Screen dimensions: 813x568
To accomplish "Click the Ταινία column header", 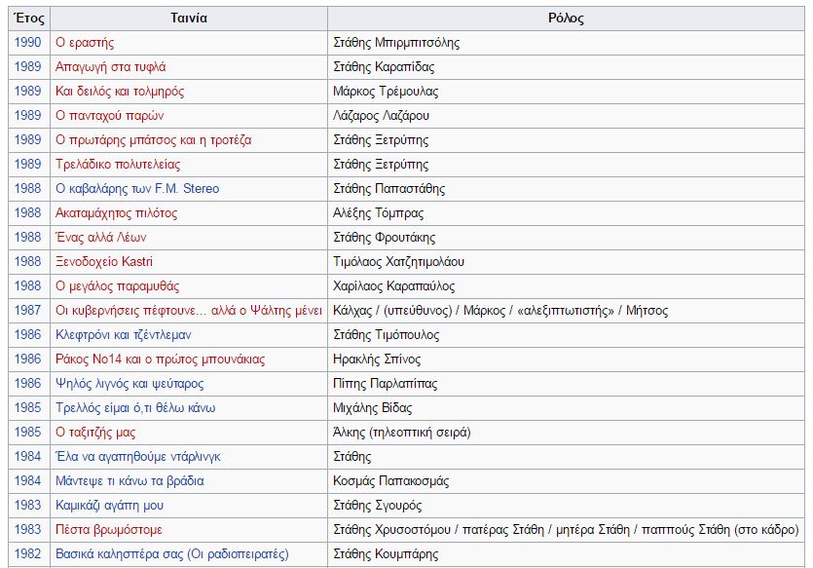I will pos(188,19).
